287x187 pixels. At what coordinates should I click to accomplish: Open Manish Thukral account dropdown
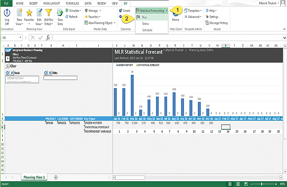click(269, 3)
